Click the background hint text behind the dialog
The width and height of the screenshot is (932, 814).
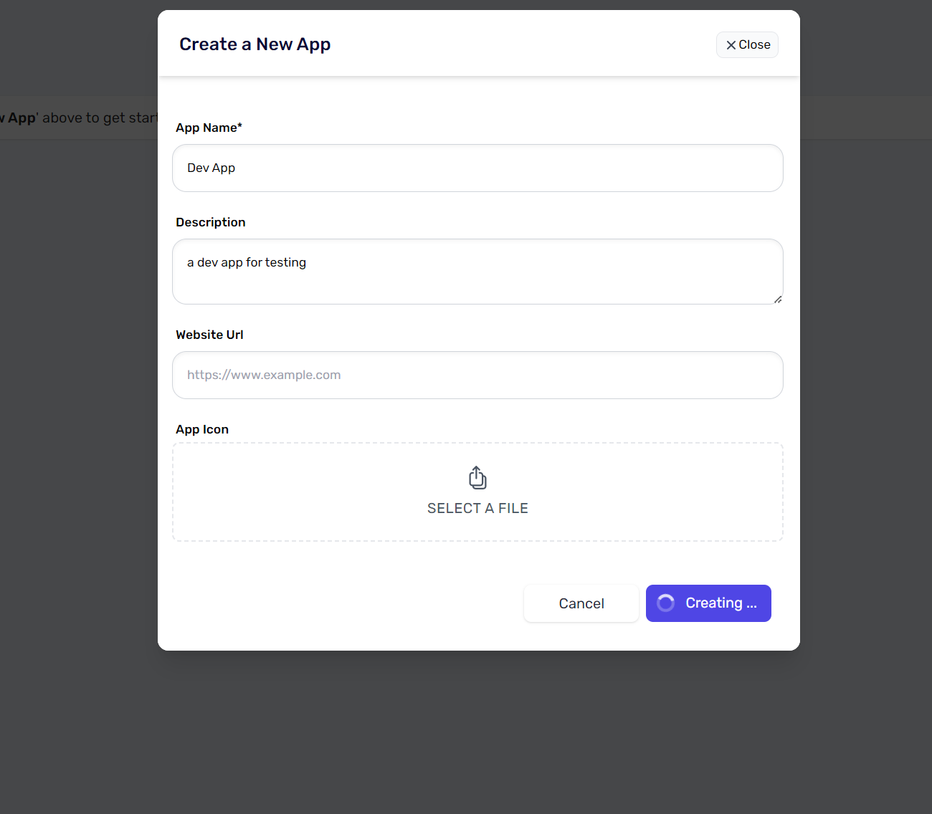click(x=79, y=118)
